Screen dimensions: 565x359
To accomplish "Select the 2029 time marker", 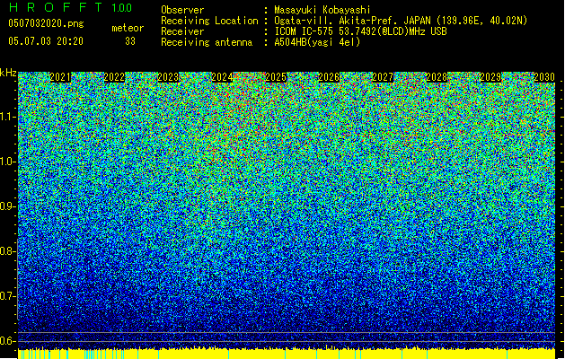I will click(x=490, y=77).
